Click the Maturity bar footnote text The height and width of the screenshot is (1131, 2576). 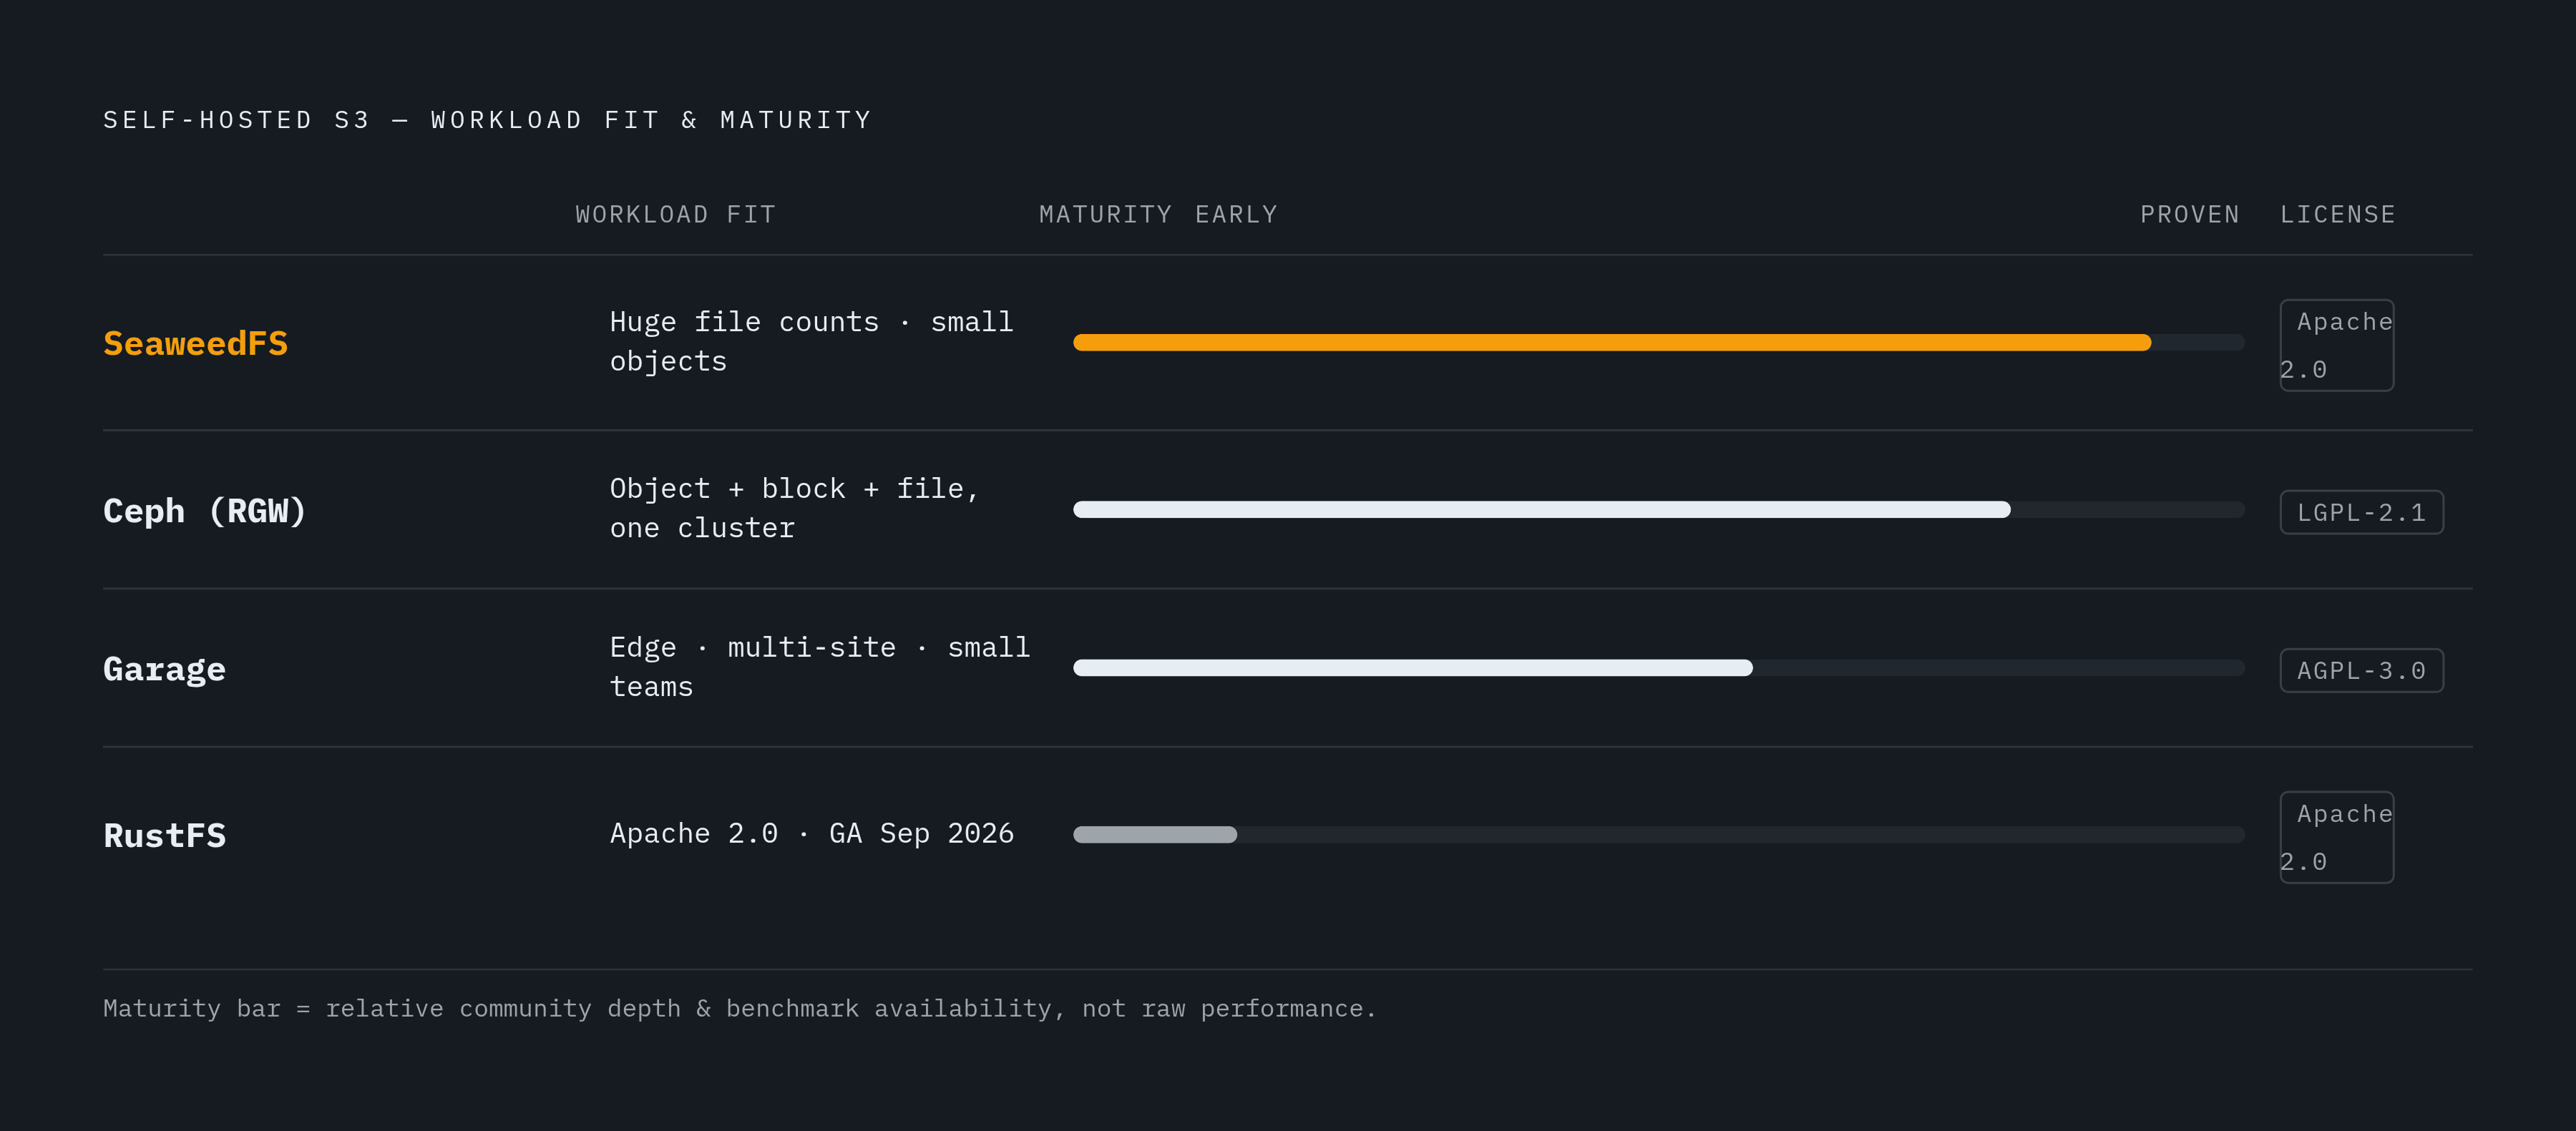(x=740, y=1009)
